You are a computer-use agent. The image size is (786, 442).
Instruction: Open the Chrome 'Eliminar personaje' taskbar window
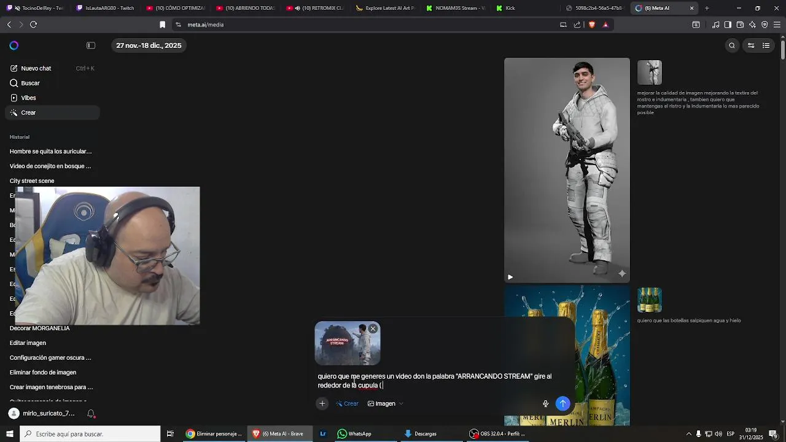click(x=214, y=434)
